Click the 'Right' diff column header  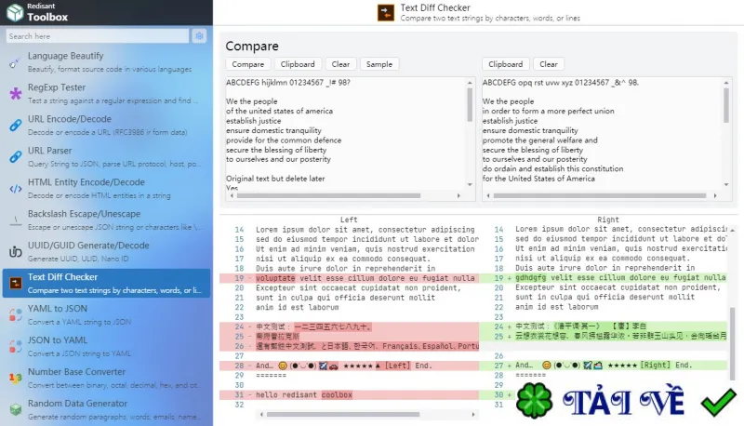tap(608, 220)
